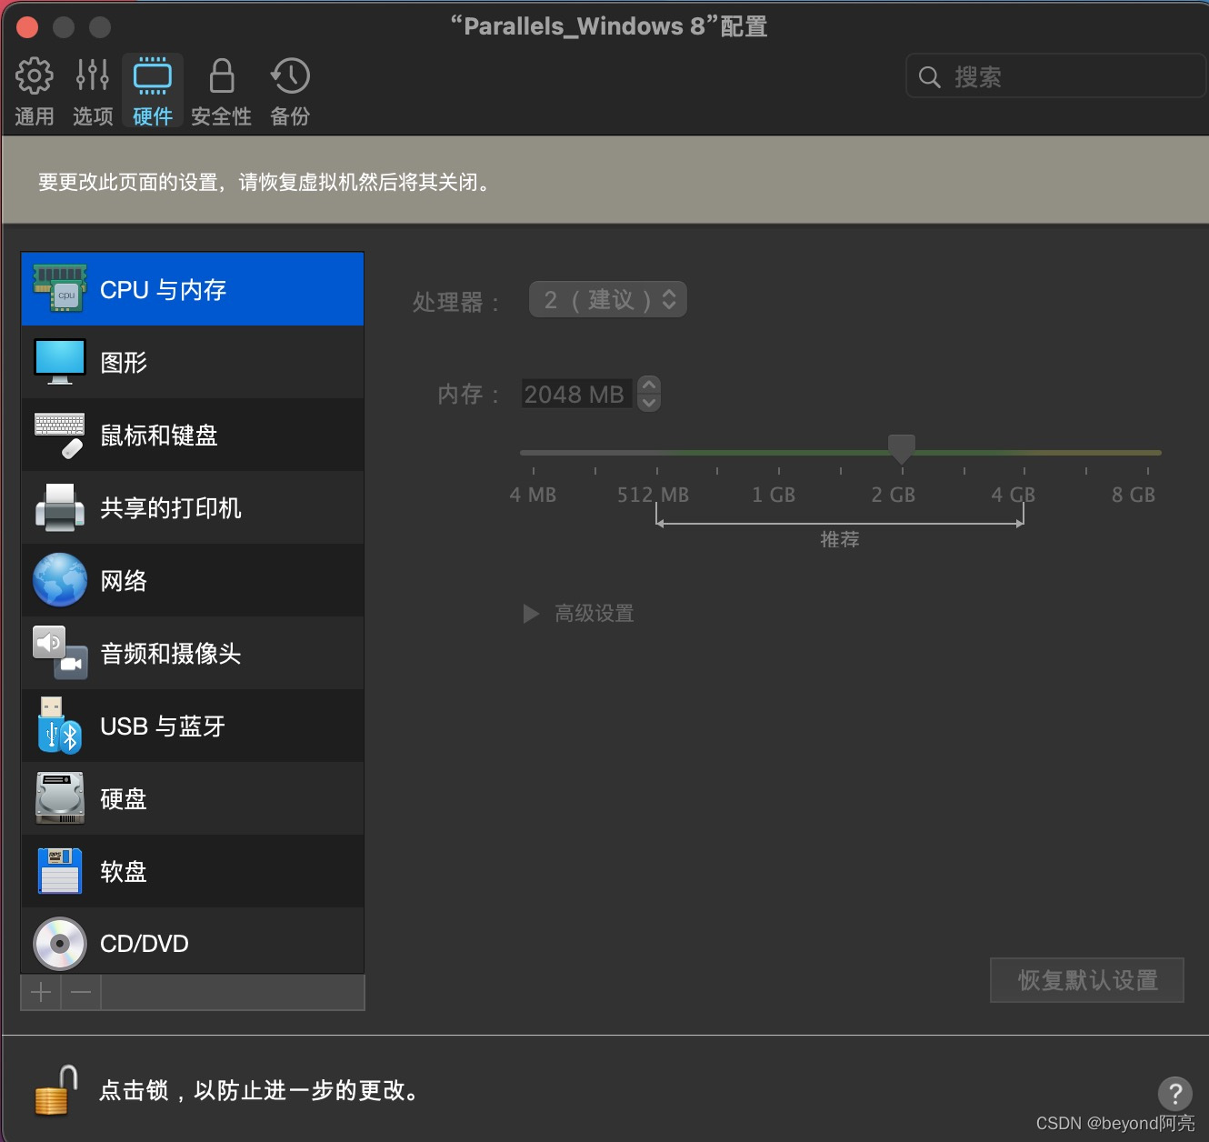Switch to the 选项 options tab
1209x1142 pixels.
93,91
